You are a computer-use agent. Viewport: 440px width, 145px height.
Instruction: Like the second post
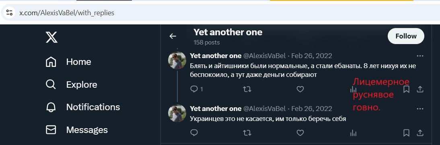pos(300,133)
